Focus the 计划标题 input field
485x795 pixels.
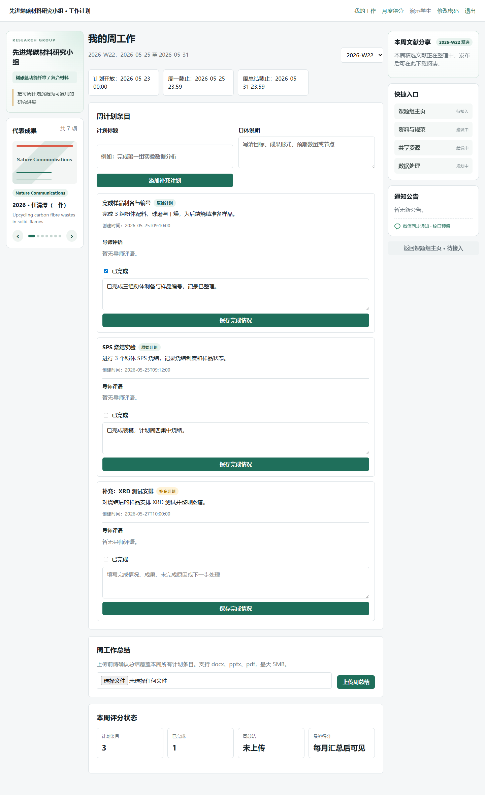(165, 156)
